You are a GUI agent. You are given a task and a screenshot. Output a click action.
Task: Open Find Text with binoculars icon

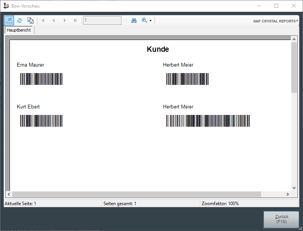coord(134,21)
